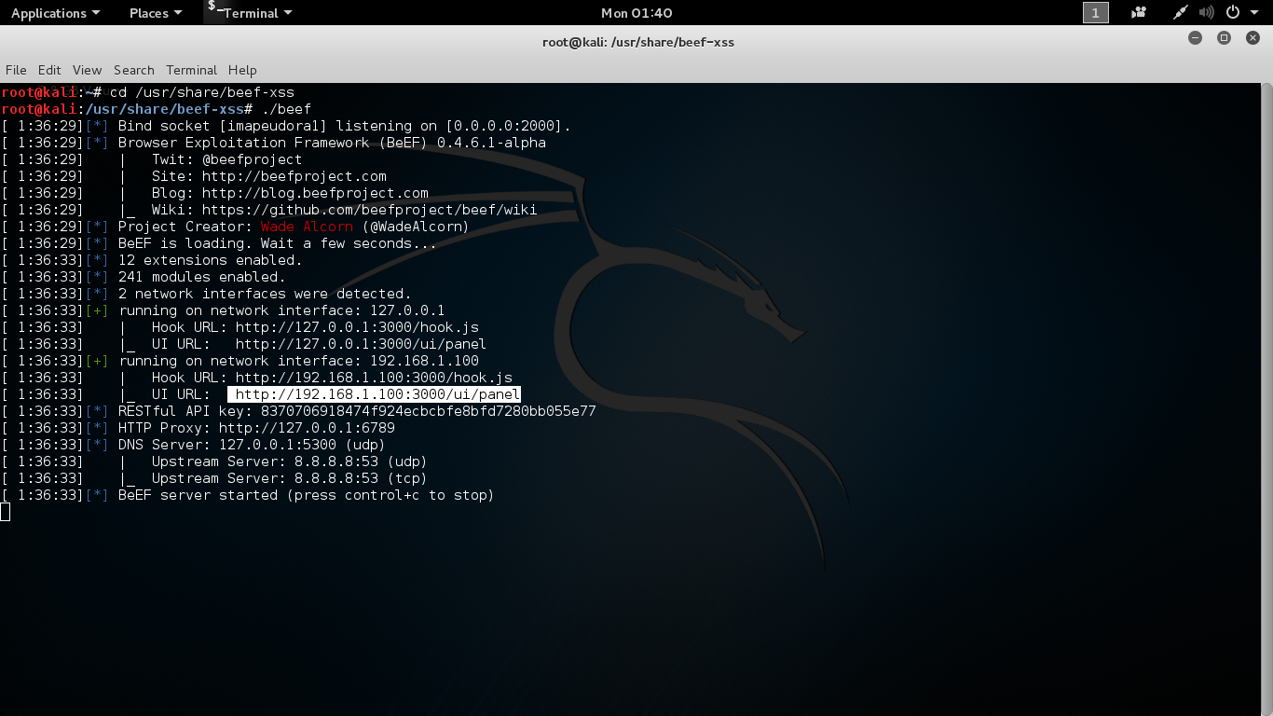Screen dimensions: 1273x716
Task: Click the './beef' command text
Action: [286, 109]
